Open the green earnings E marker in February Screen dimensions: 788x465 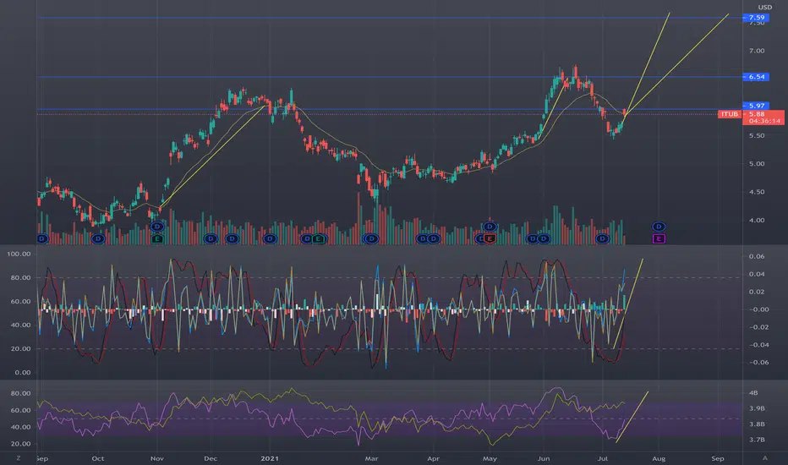tap(318, 238)
